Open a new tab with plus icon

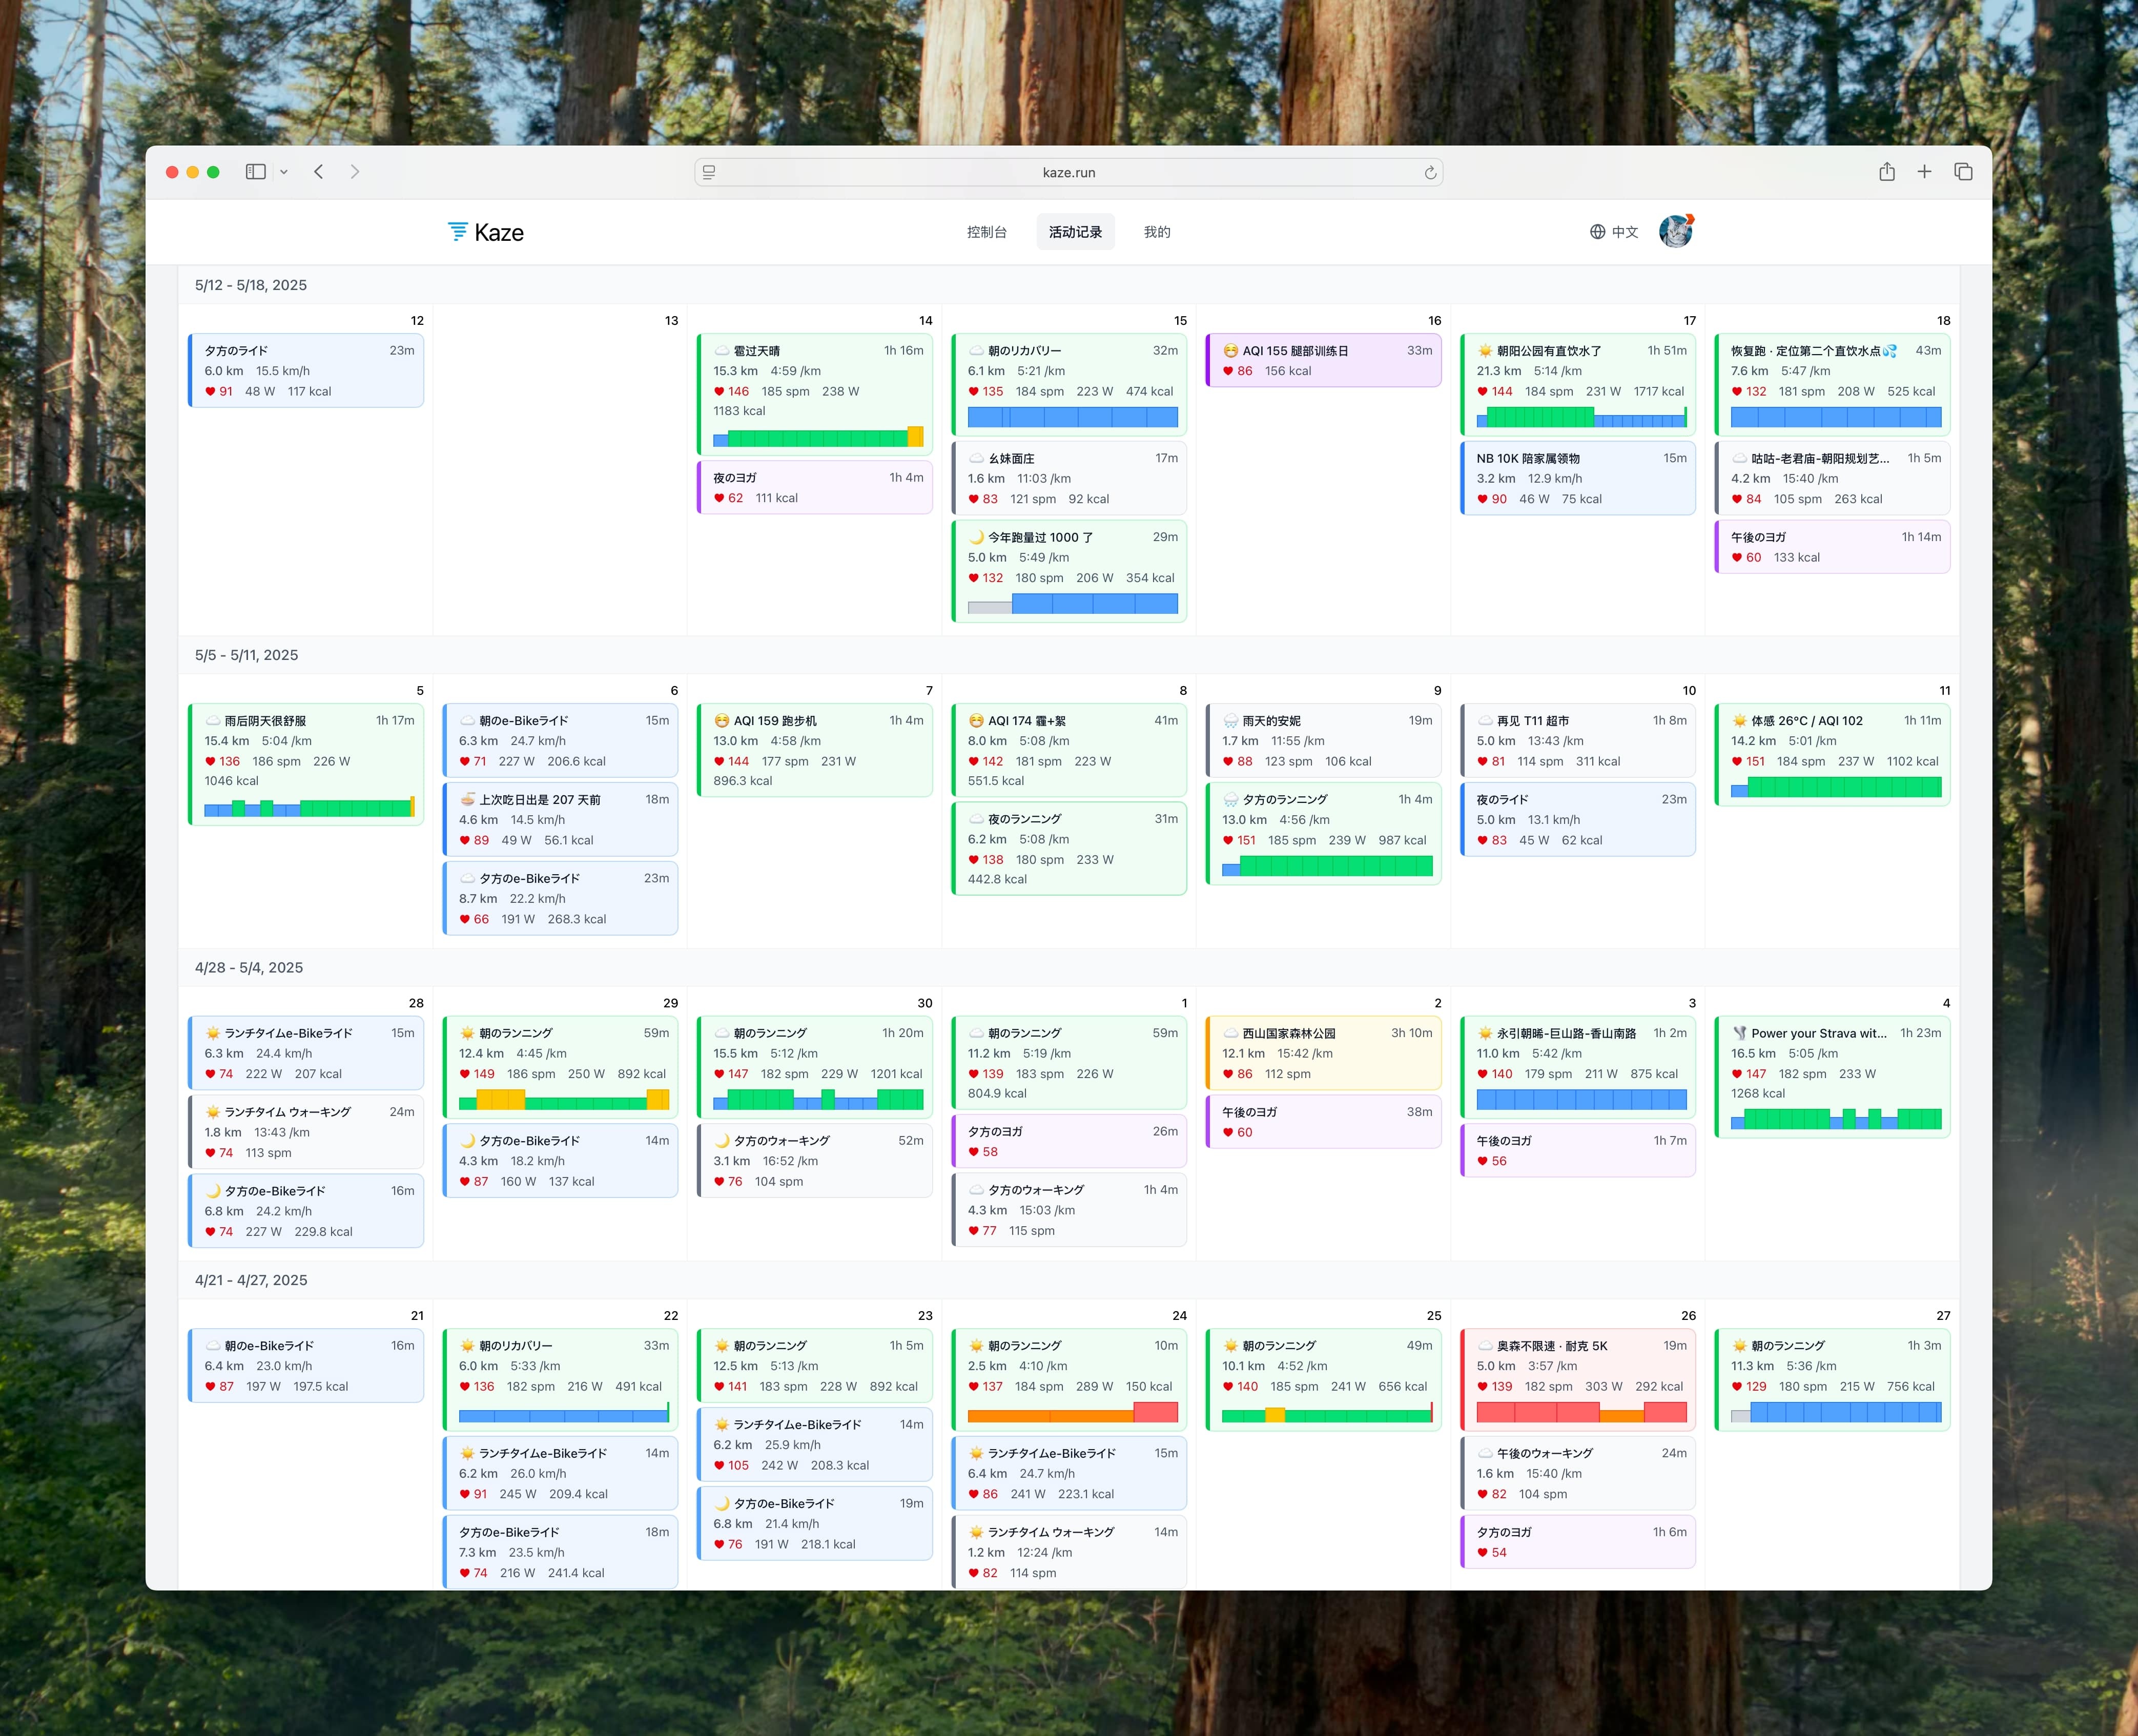coord(1924,172)
